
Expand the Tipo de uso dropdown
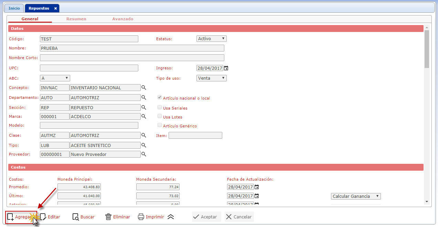pos(211,78)
